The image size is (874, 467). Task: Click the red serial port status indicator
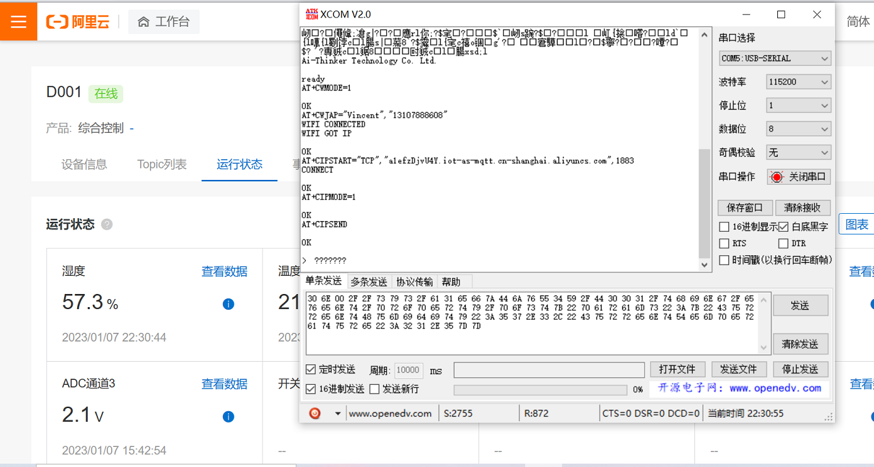[777, 177]
